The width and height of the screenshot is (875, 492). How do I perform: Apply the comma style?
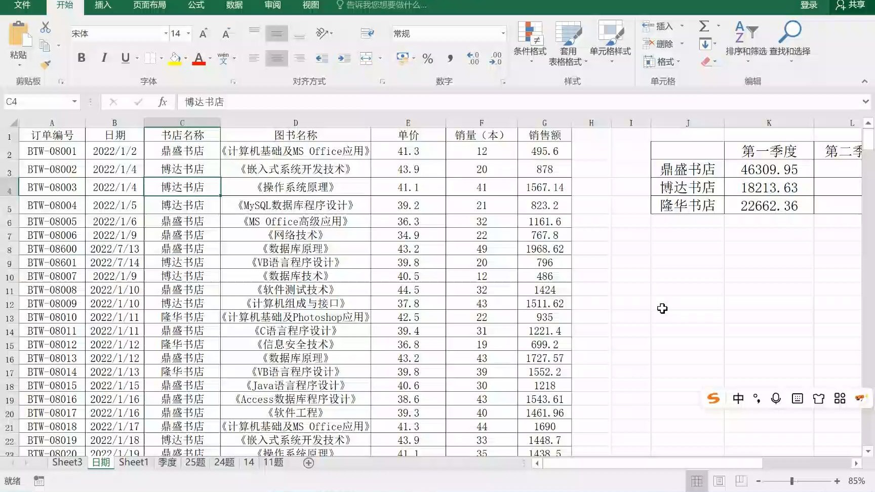(450, 58)
